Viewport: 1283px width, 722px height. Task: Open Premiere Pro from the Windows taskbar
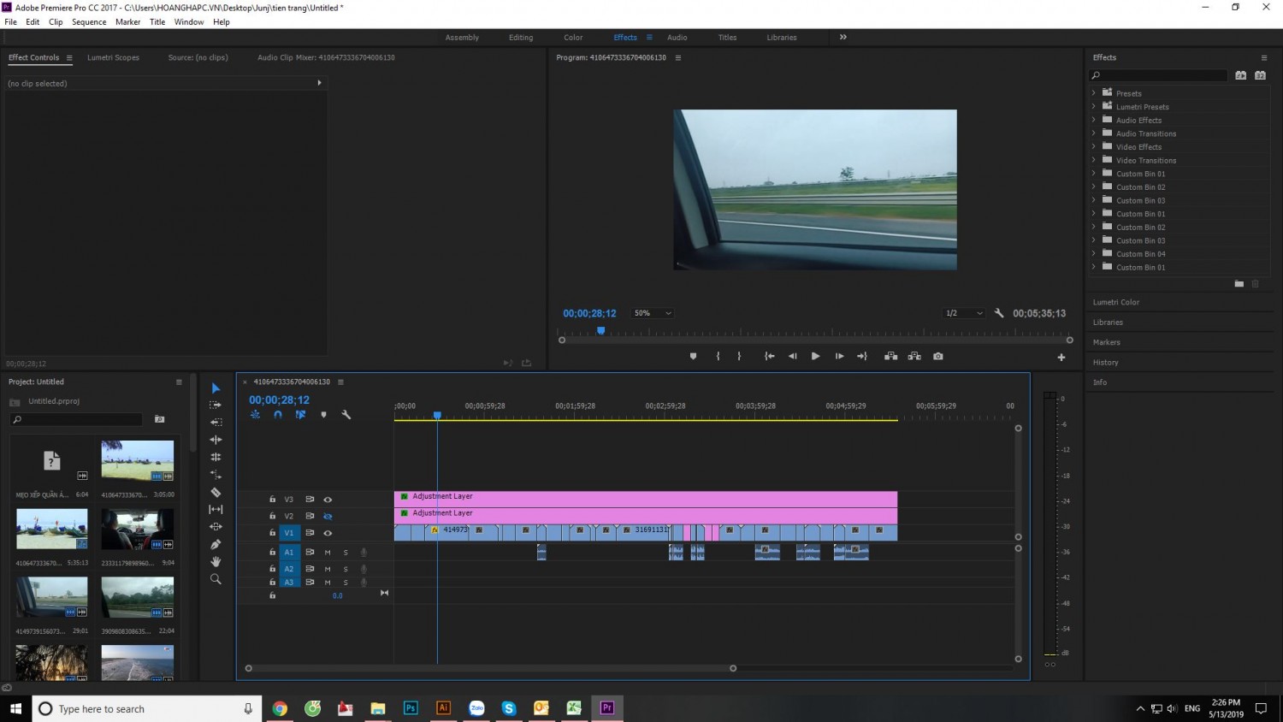coord(607,707)
